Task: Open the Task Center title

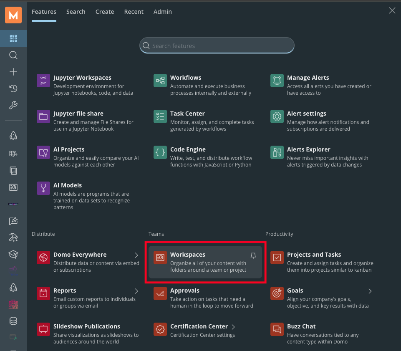Action: click(x=187, y=114)
